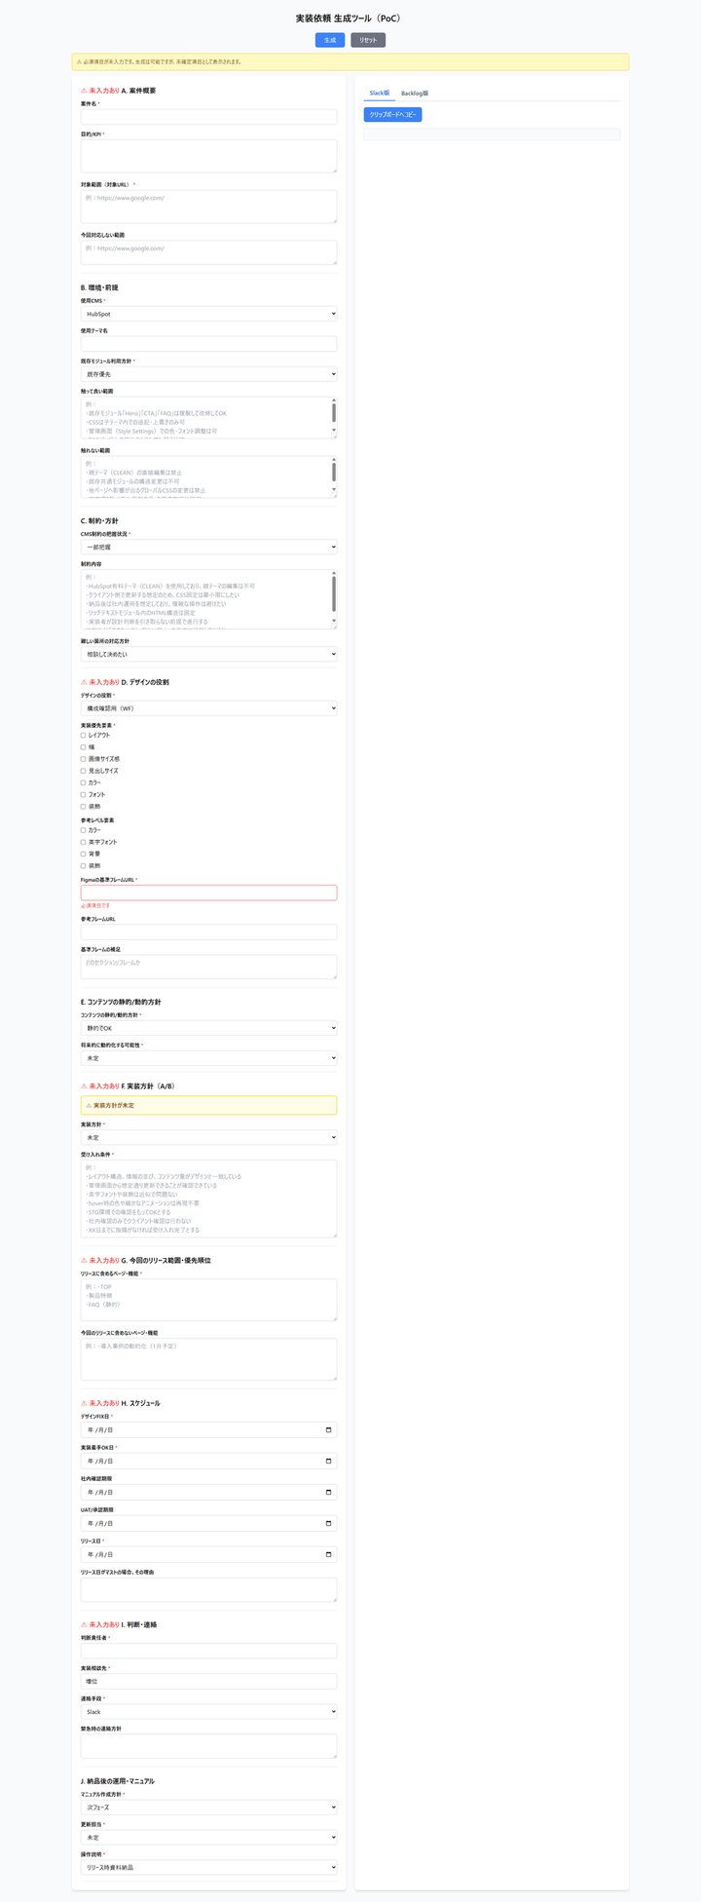Check the レイアウト checkbox
Viewport: 701px width, 1902px height.
[84, 736]
